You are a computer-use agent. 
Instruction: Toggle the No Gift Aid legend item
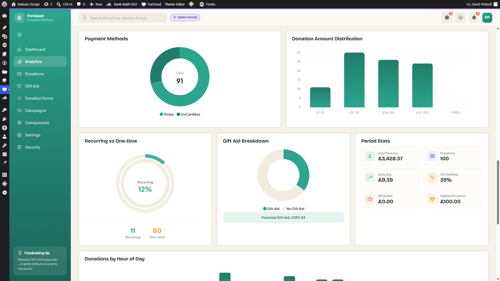point(293,209)
